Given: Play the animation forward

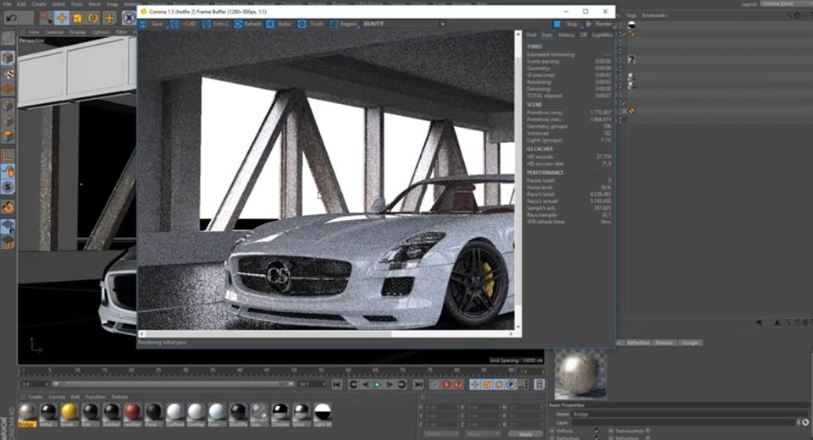Looking at the screenshot, I should [x=378, y=384].
